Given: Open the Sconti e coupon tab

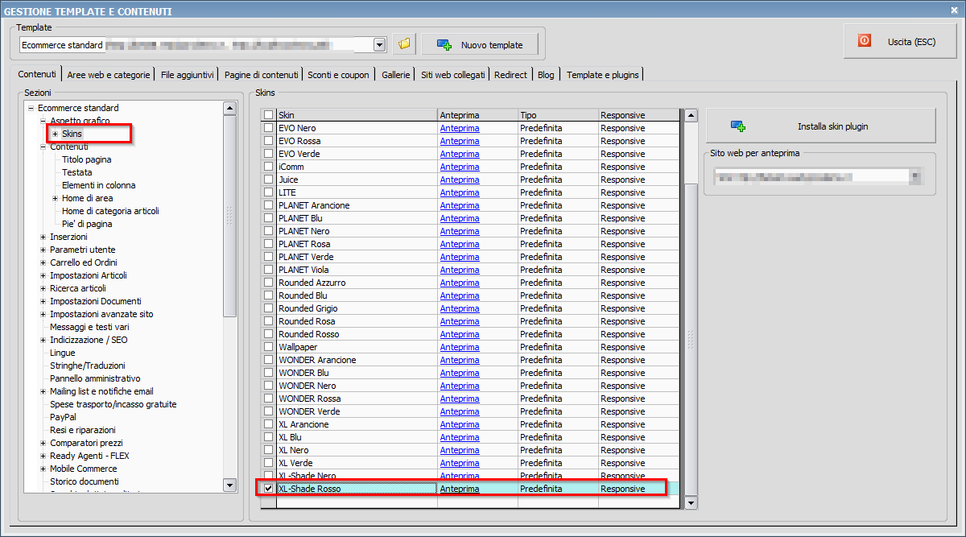Looking at the screenshot, I should point(338,75).
